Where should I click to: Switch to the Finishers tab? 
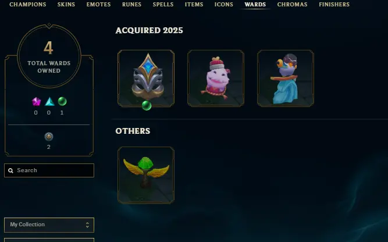(334, 5)
